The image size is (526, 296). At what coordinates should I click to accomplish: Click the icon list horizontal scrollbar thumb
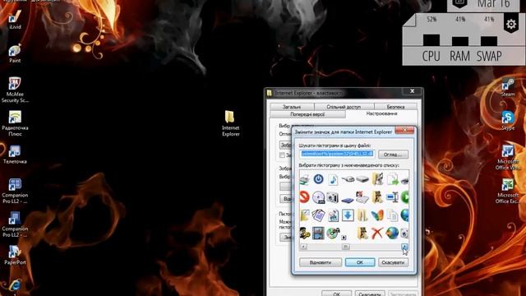point(345,247)
